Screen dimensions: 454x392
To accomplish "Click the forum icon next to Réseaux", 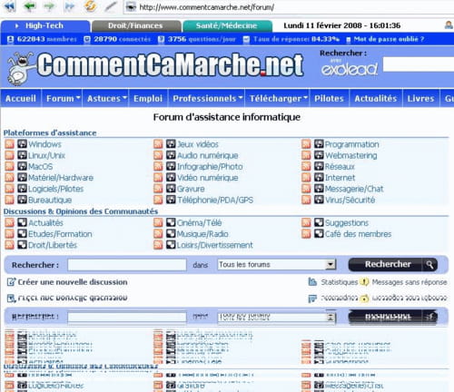I will (x=319, y=166).
